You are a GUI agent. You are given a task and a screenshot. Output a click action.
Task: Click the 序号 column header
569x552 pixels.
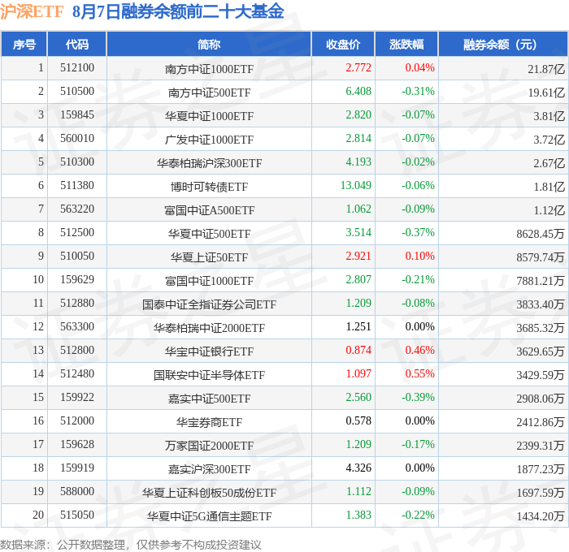(24, 44)
